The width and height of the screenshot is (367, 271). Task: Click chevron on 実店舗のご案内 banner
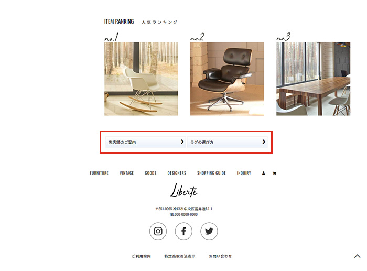(182, 142)
